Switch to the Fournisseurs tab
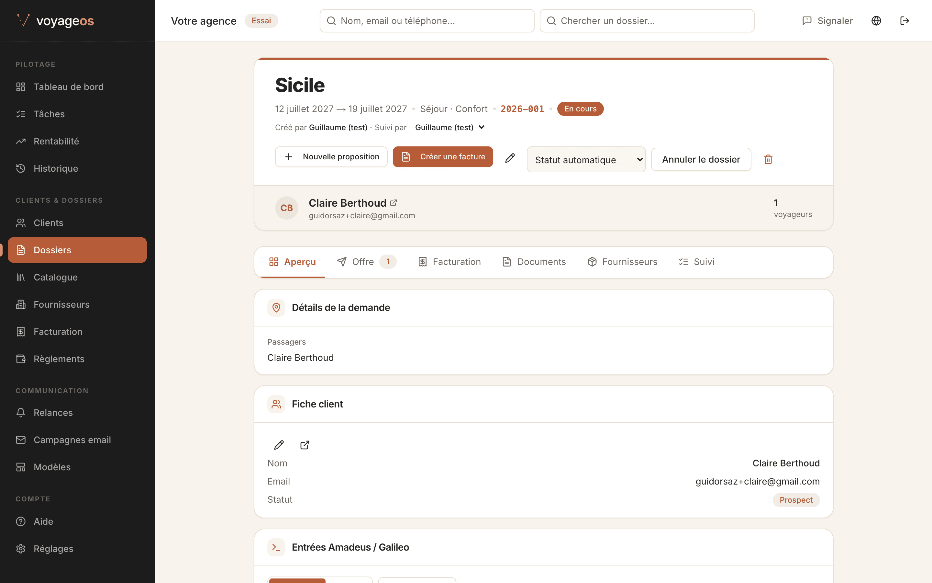The image size is (932, 583). 622,262
